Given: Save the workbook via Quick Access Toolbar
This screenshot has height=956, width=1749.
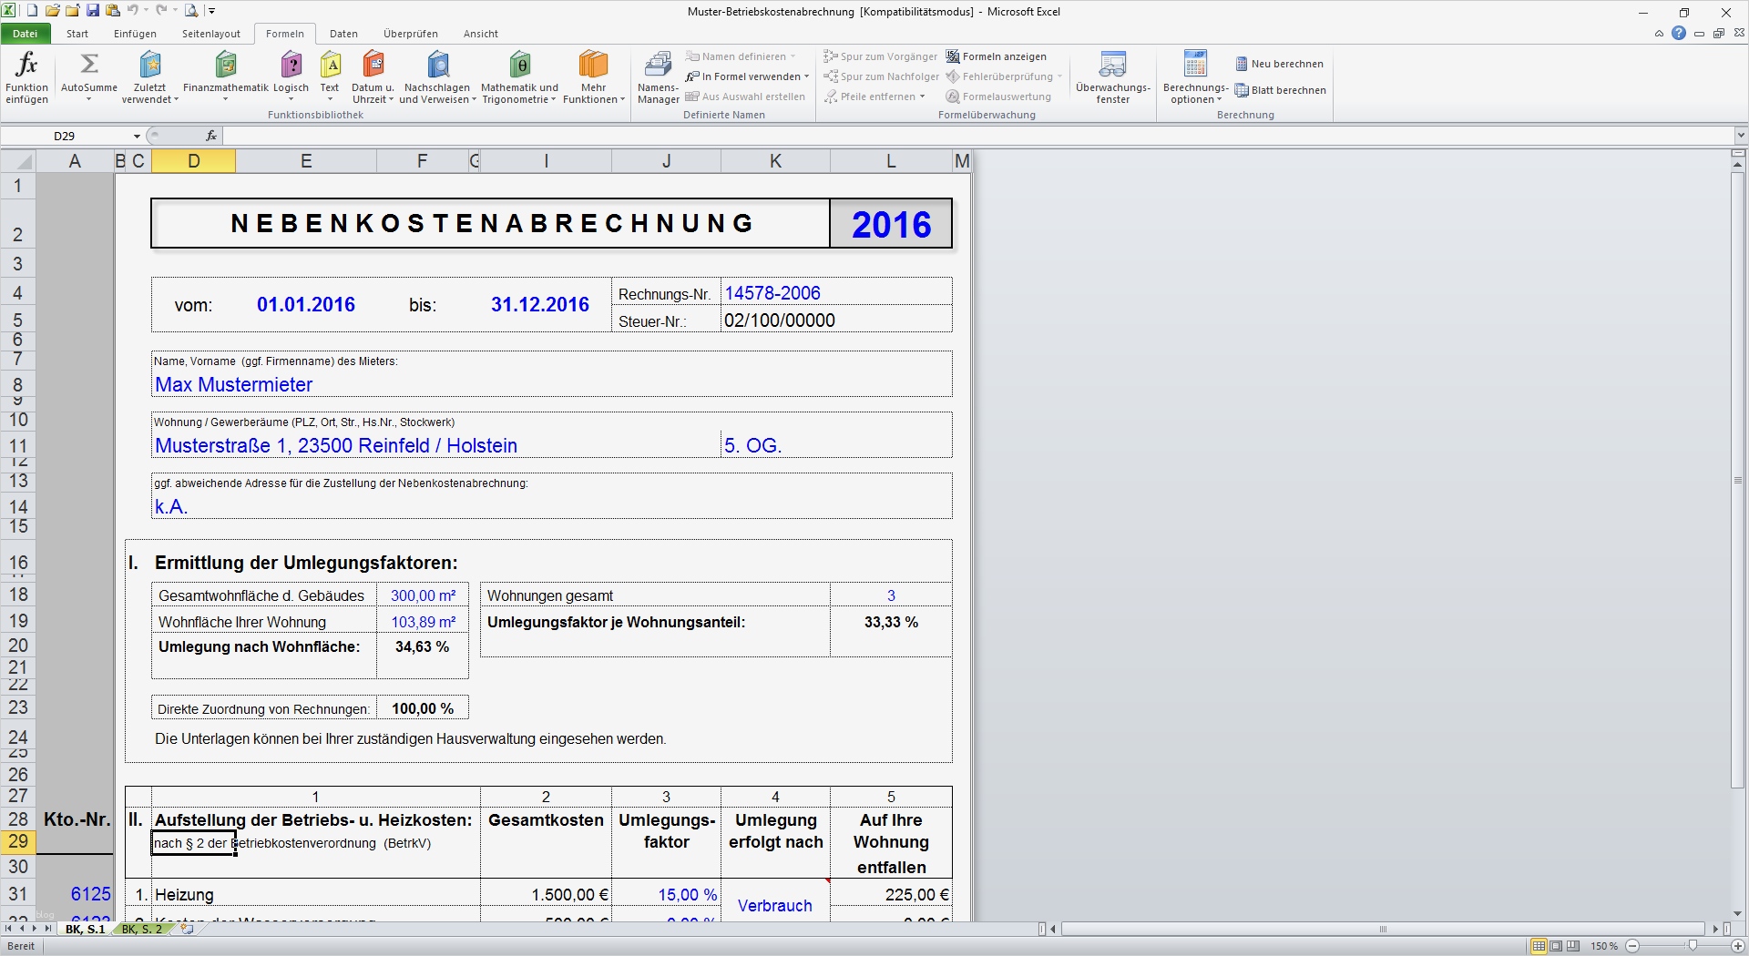Looking at the screenshot, I should click(92, 10).
